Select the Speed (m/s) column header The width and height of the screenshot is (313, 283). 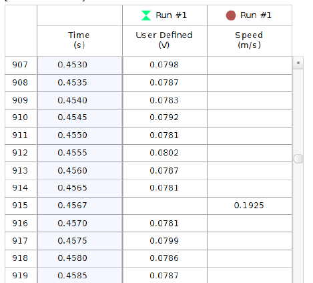250,41
